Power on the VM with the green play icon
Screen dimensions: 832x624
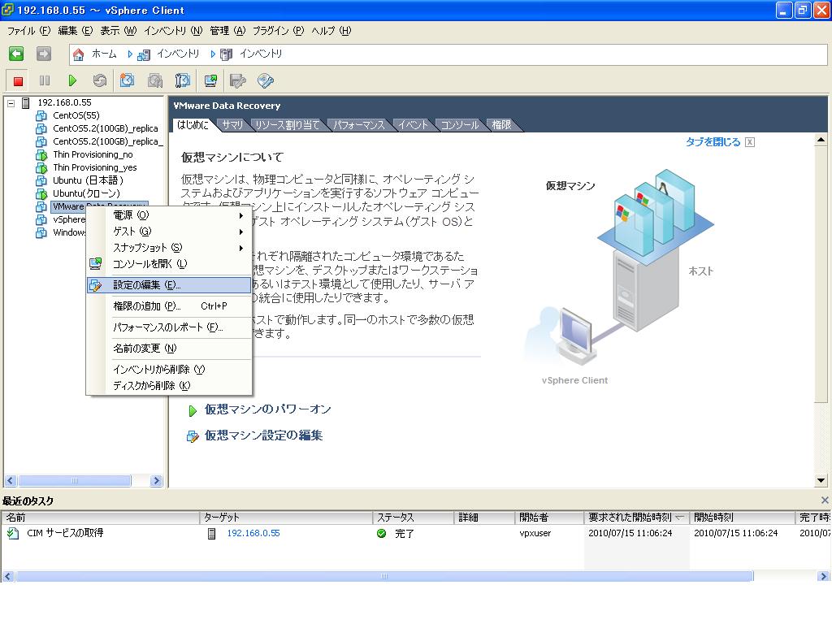[x=72, y=80]
